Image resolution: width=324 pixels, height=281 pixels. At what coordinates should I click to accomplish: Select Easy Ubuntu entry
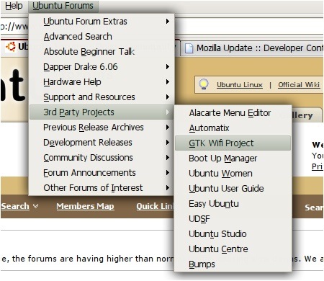tap(233, 204)
